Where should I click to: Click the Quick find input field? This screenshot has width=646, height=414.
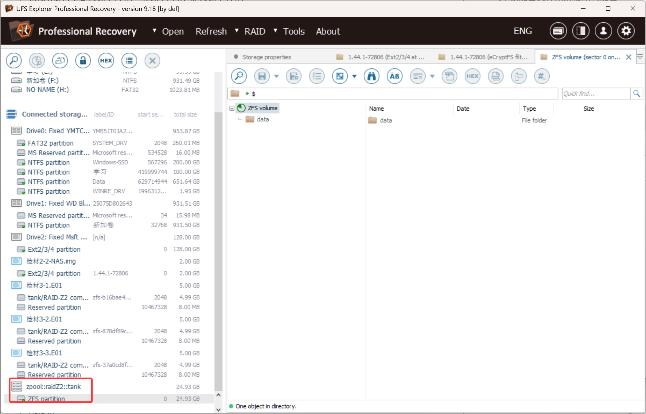point(596,93)
